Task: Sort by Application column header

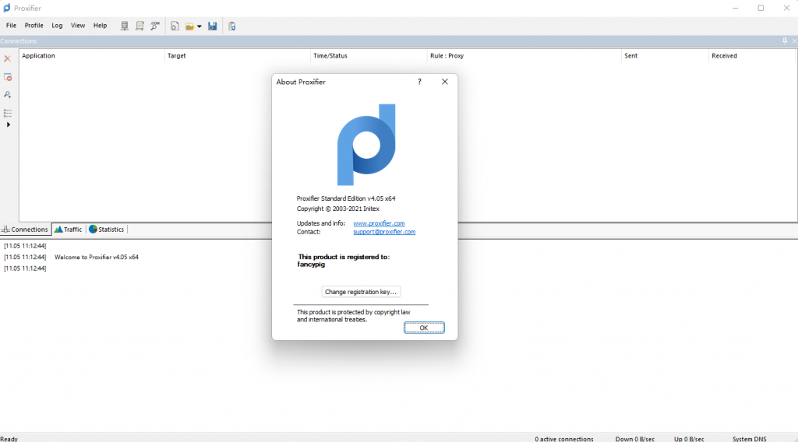Action: tap(92, 56)
